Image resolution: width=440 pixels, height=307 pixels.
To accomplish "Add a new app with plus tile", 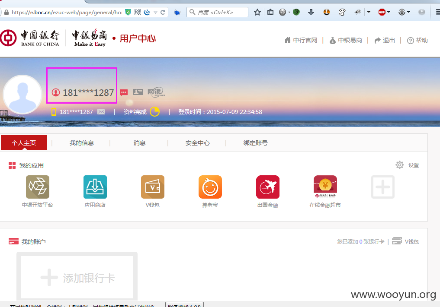I will pos(383,187).
